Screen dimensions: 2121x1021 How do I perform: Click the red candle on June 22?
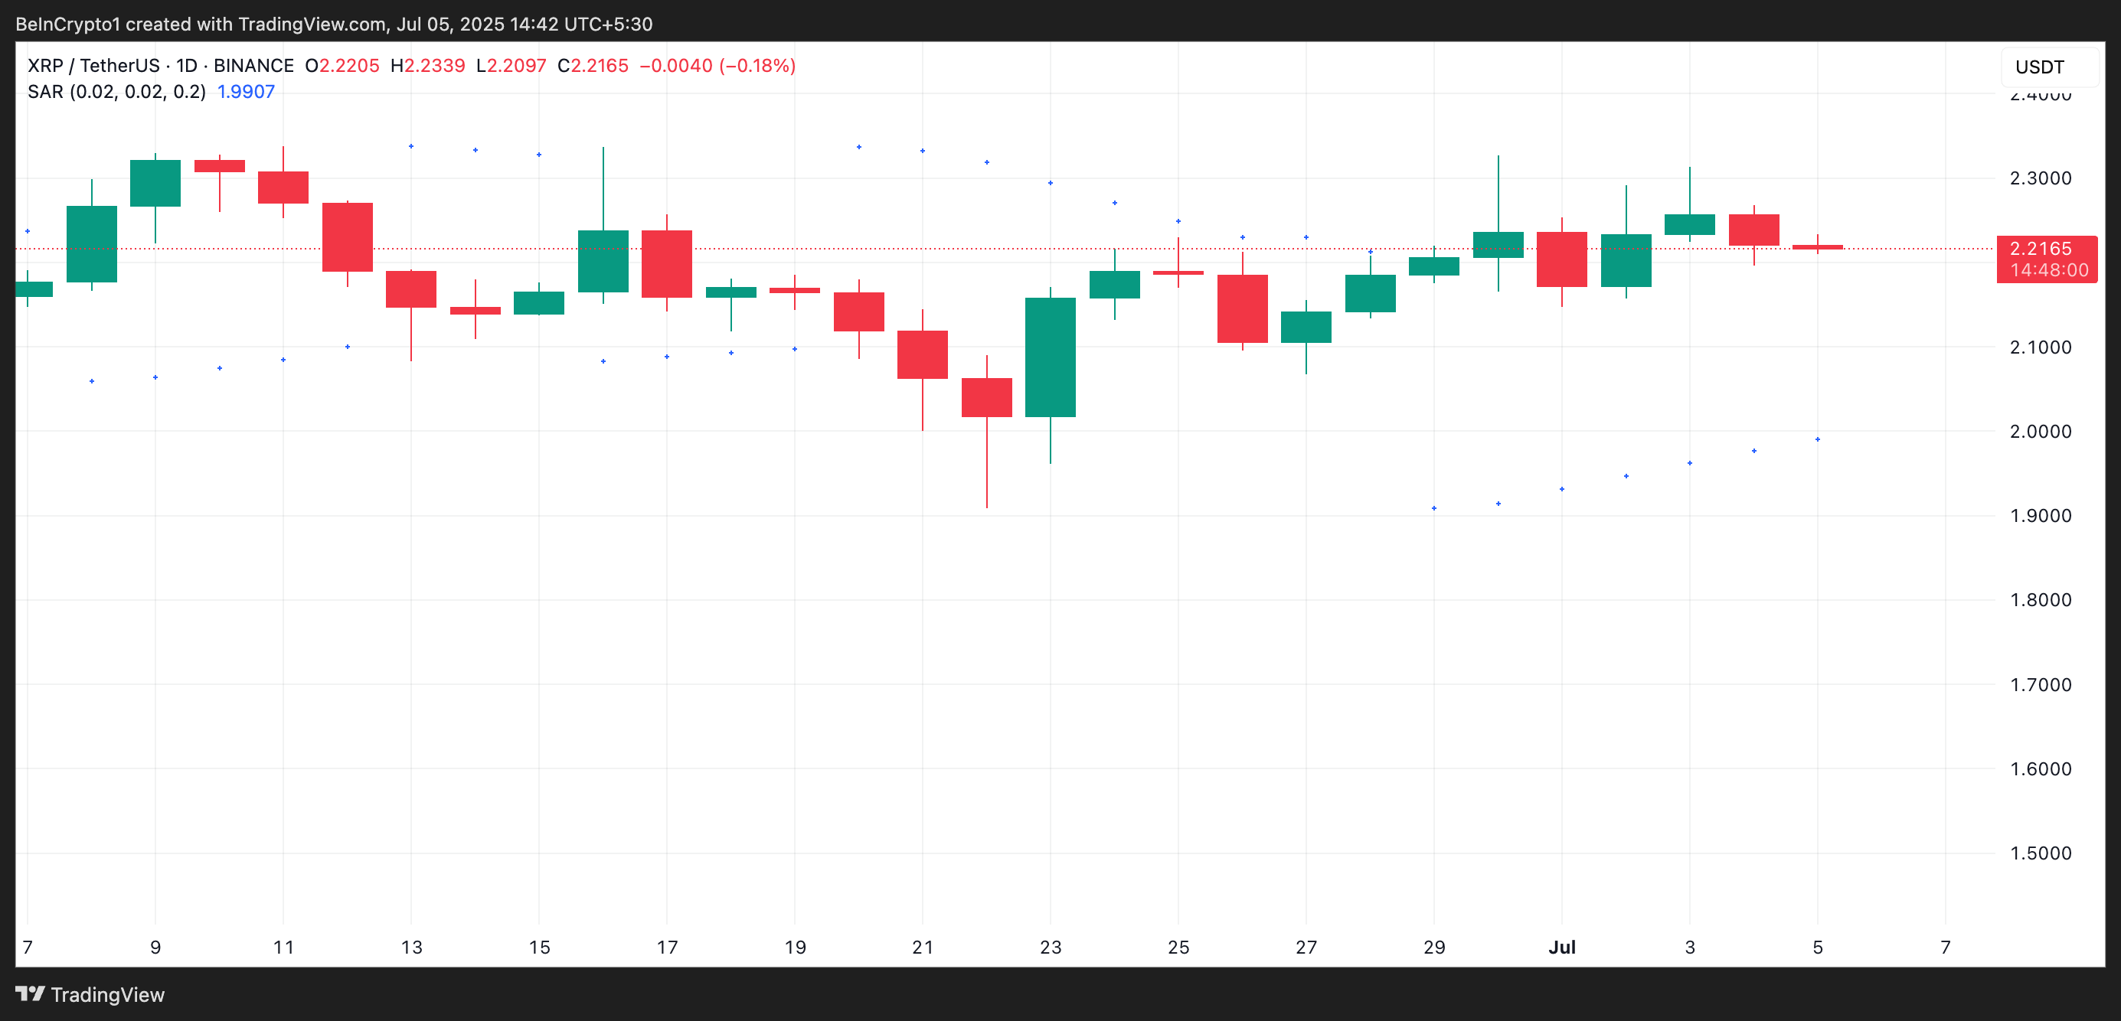[986, 397]
